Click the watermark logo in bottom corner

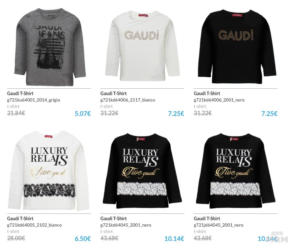pyautogui.click(x=277, y=237)
